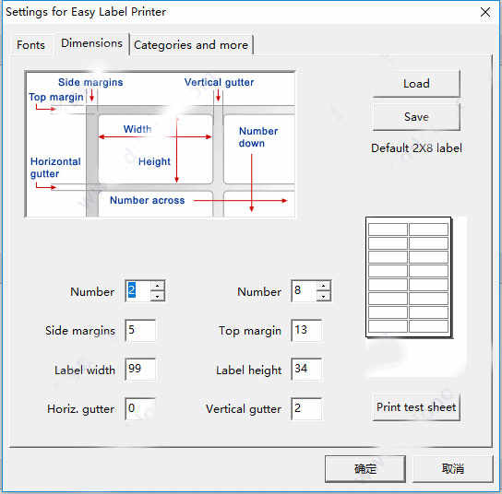This screenshot has height=494, width=502.
Task: Increase the Number across spinner value
Action: tap(157, 286)
